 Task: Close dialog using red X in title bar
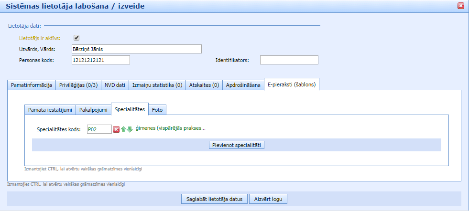click(x=461, y=6)
